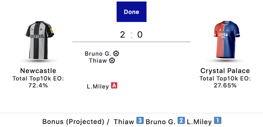The height and width of the screenshot is (127, 263).
Task: Open the Crystal Palace team name
Action: [225, 71]
